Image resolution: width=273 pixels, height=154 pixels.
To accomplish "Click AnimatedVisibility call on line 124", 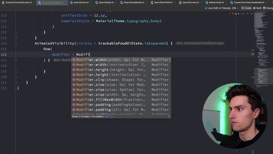I will [x=55, y=43].
